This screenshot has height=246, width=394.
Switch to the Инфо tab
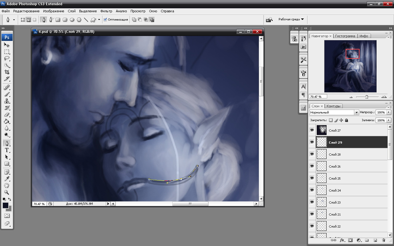click(x=364, y=36)
